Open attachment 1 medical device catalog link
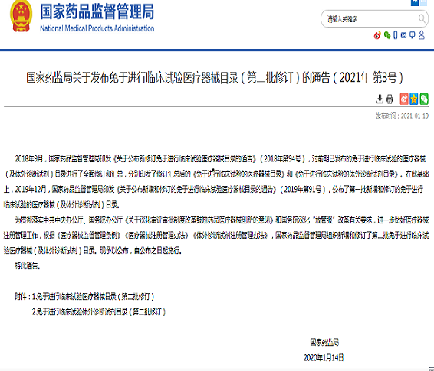 point(93,297)
